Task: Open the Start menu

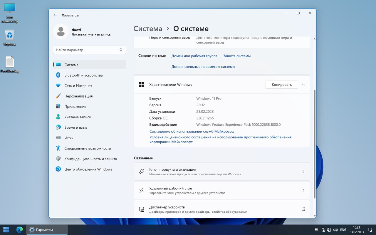Action: [x=6, y=229]
